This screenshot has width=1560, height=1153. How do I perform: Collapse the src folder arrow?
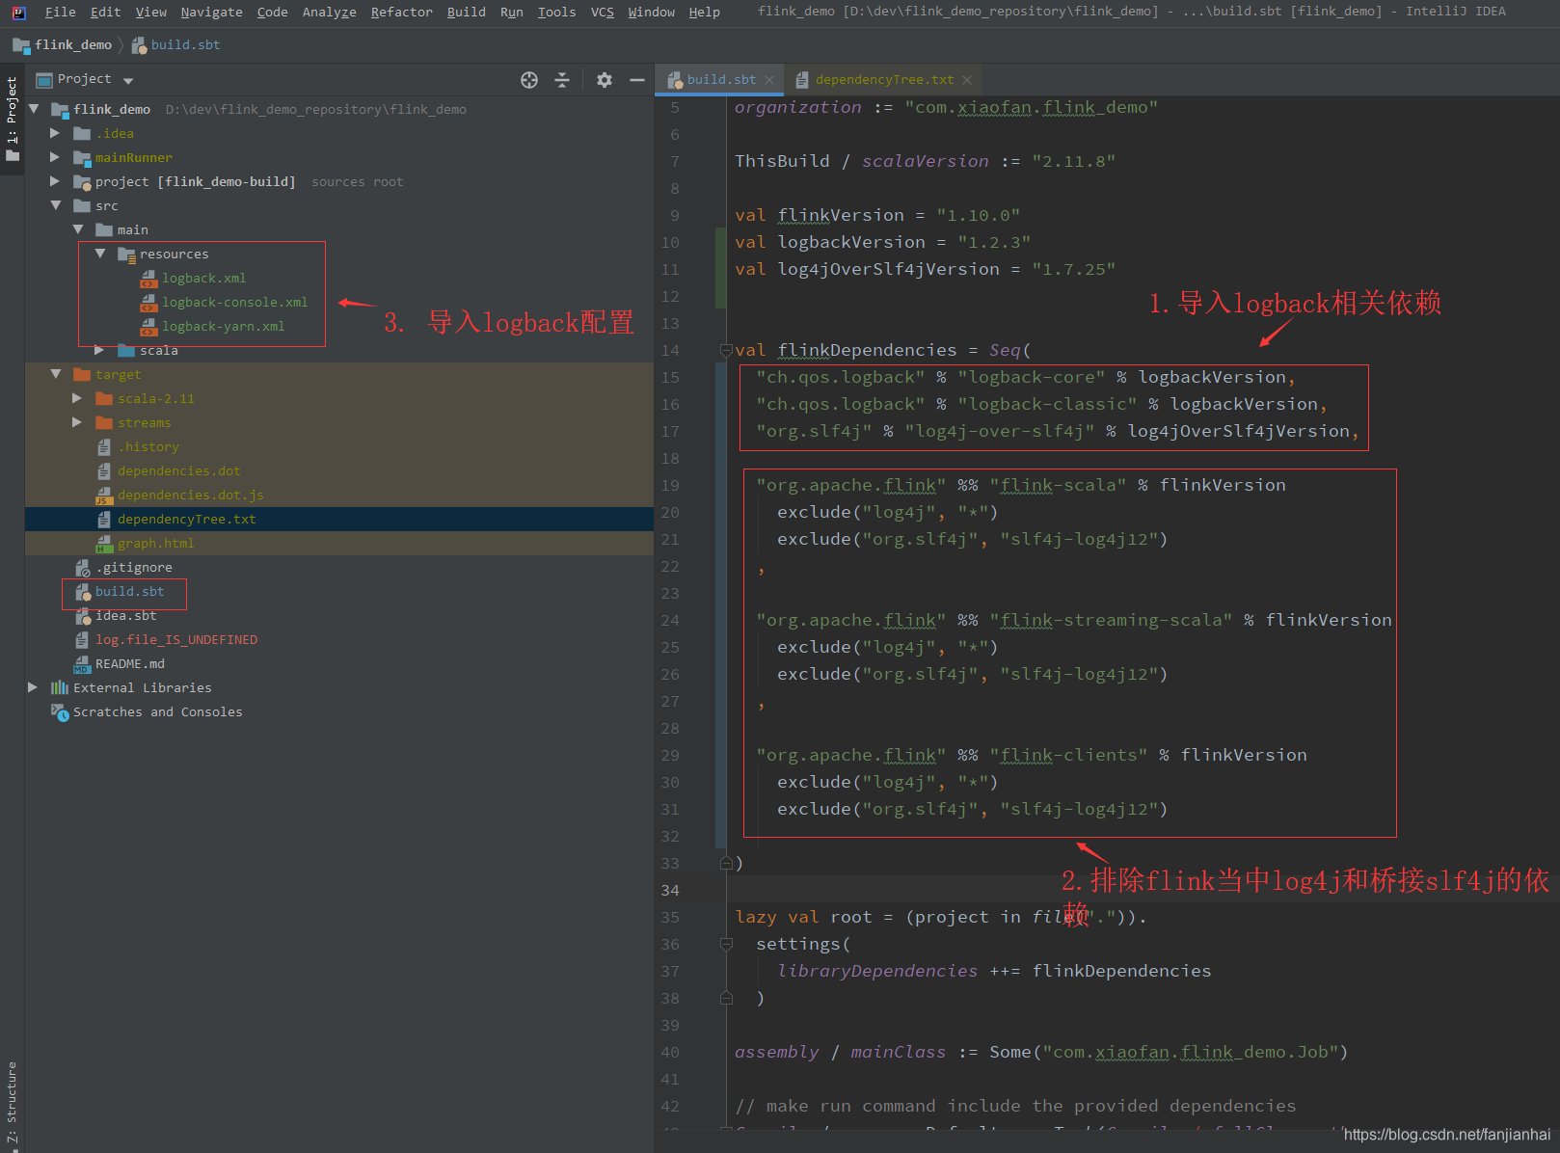pyautogui.click(x=55, y=205)
